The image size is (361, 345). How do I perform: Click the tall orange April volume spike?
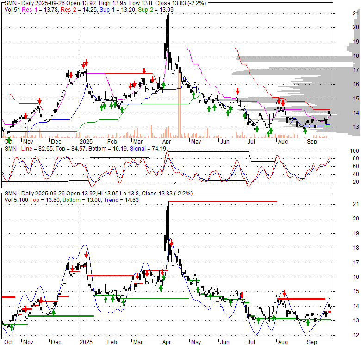[x=179, y=103]
